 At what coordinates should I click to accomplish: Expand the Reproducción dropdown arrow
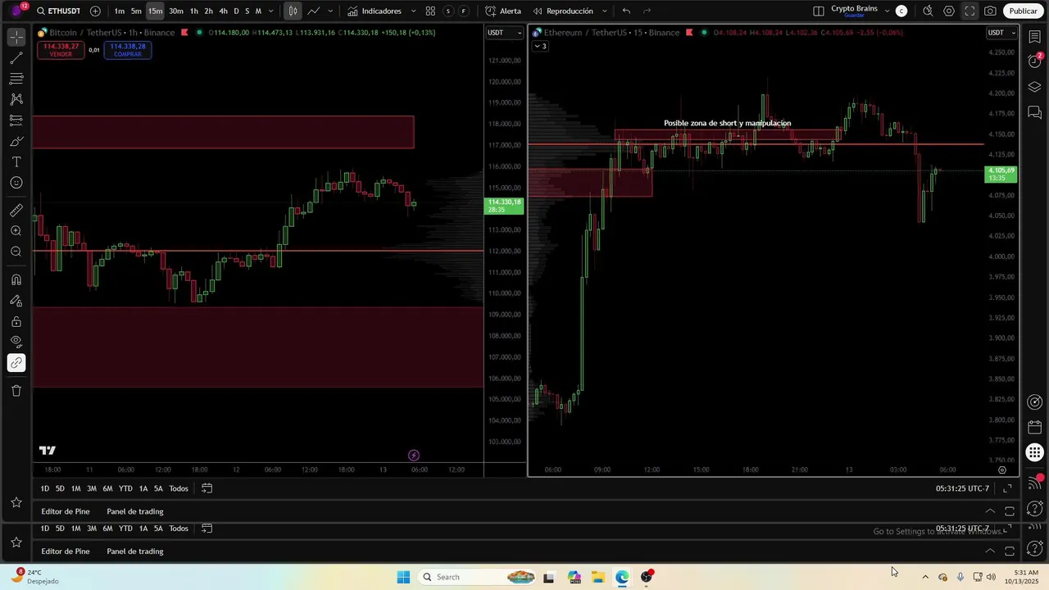pyautogui.click(x=605, y=11)
